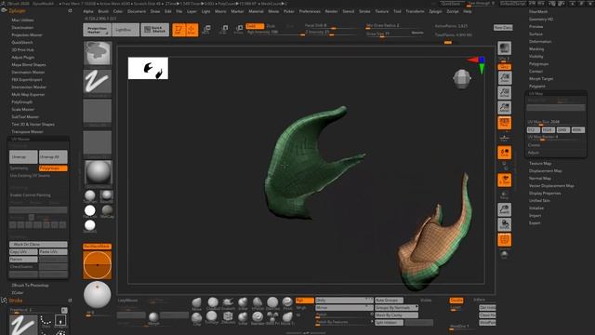Select the Move brush in the bottom shelf
The image size is (595, 335).
tap(196, 304)
